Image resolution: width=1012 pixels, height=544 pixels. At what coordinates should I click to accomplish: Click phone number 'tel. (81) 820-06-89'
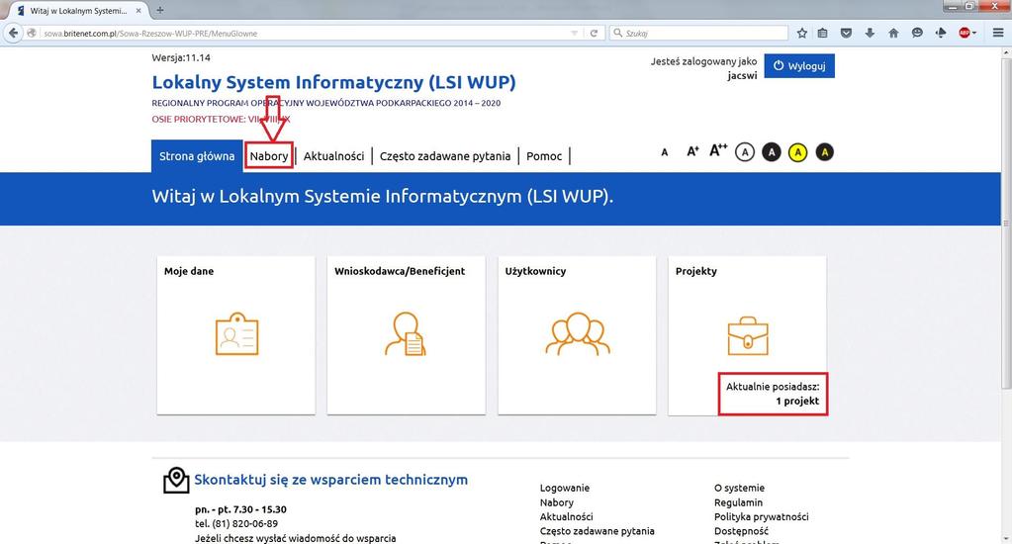click(236, 524)
